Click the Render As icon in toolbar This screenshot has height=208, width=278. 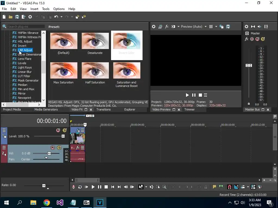tap(23, 17)
